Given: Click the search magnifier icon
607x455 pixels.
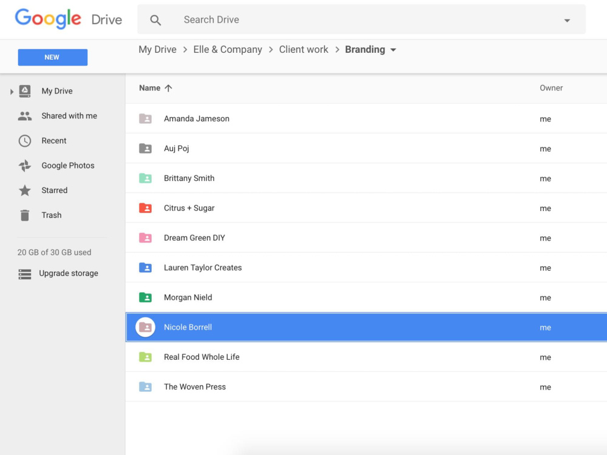Looking at the screenshot, I should (x=155, y=20).
